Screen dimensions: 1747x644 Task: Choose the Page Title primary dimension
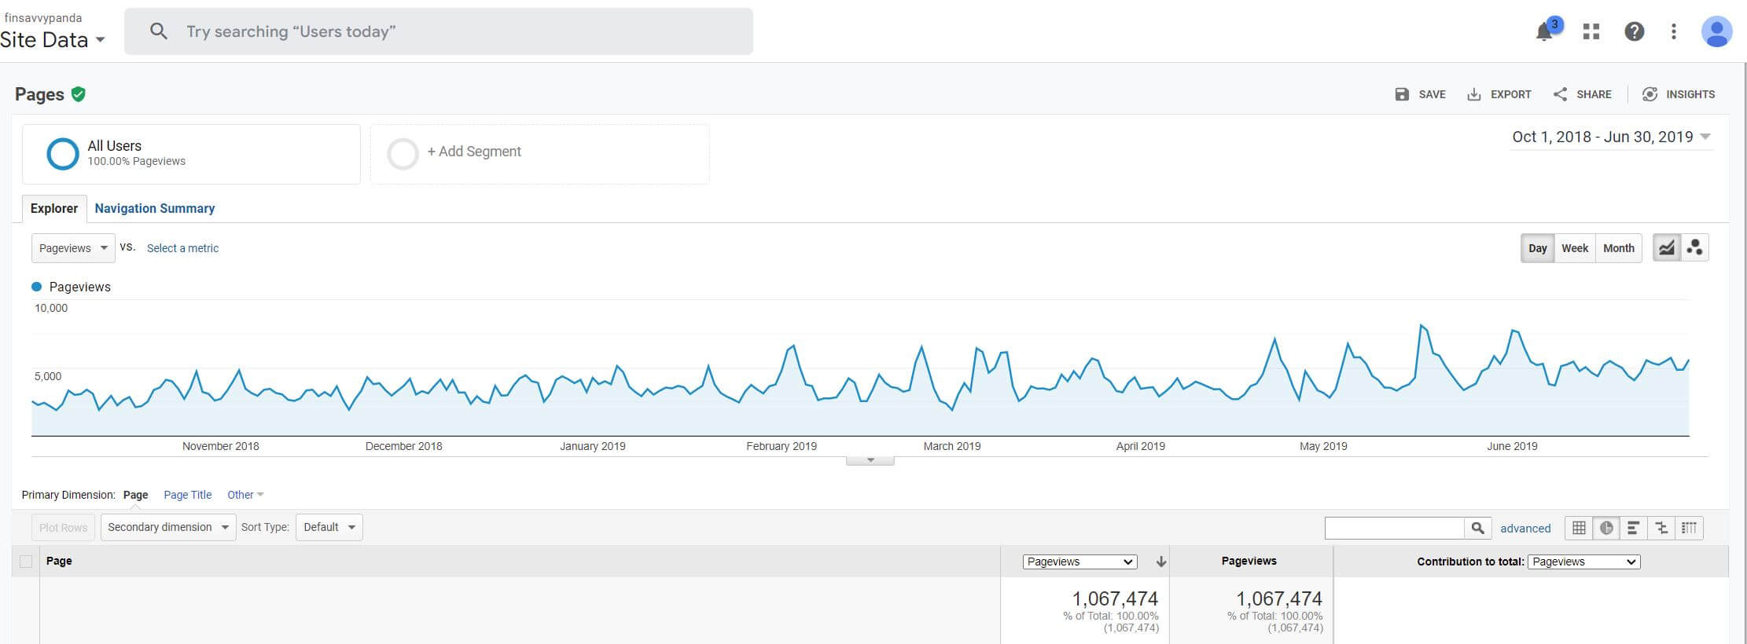click(x=188, y=495)
